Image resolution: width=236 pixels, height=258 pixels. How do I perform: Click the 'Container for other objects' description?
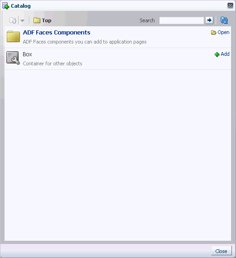[x=53, y=63]
